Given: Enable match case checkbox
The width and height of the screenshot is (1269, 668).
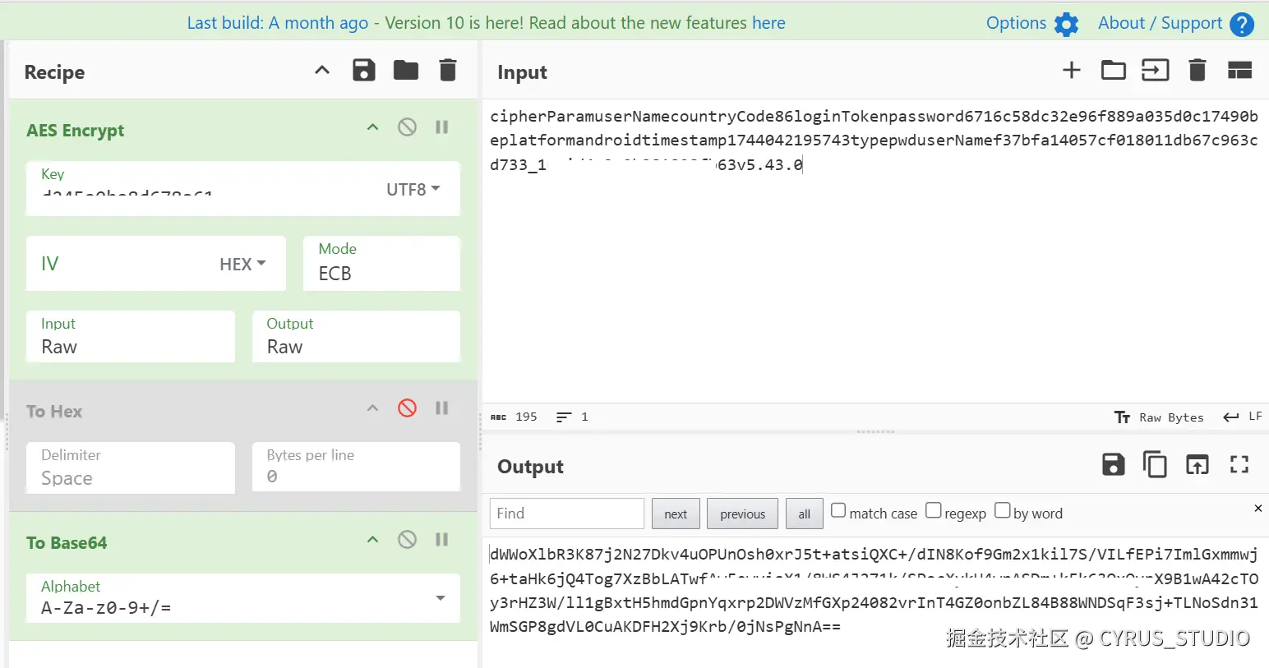Looking at the screenshot, I should [838, 510].
